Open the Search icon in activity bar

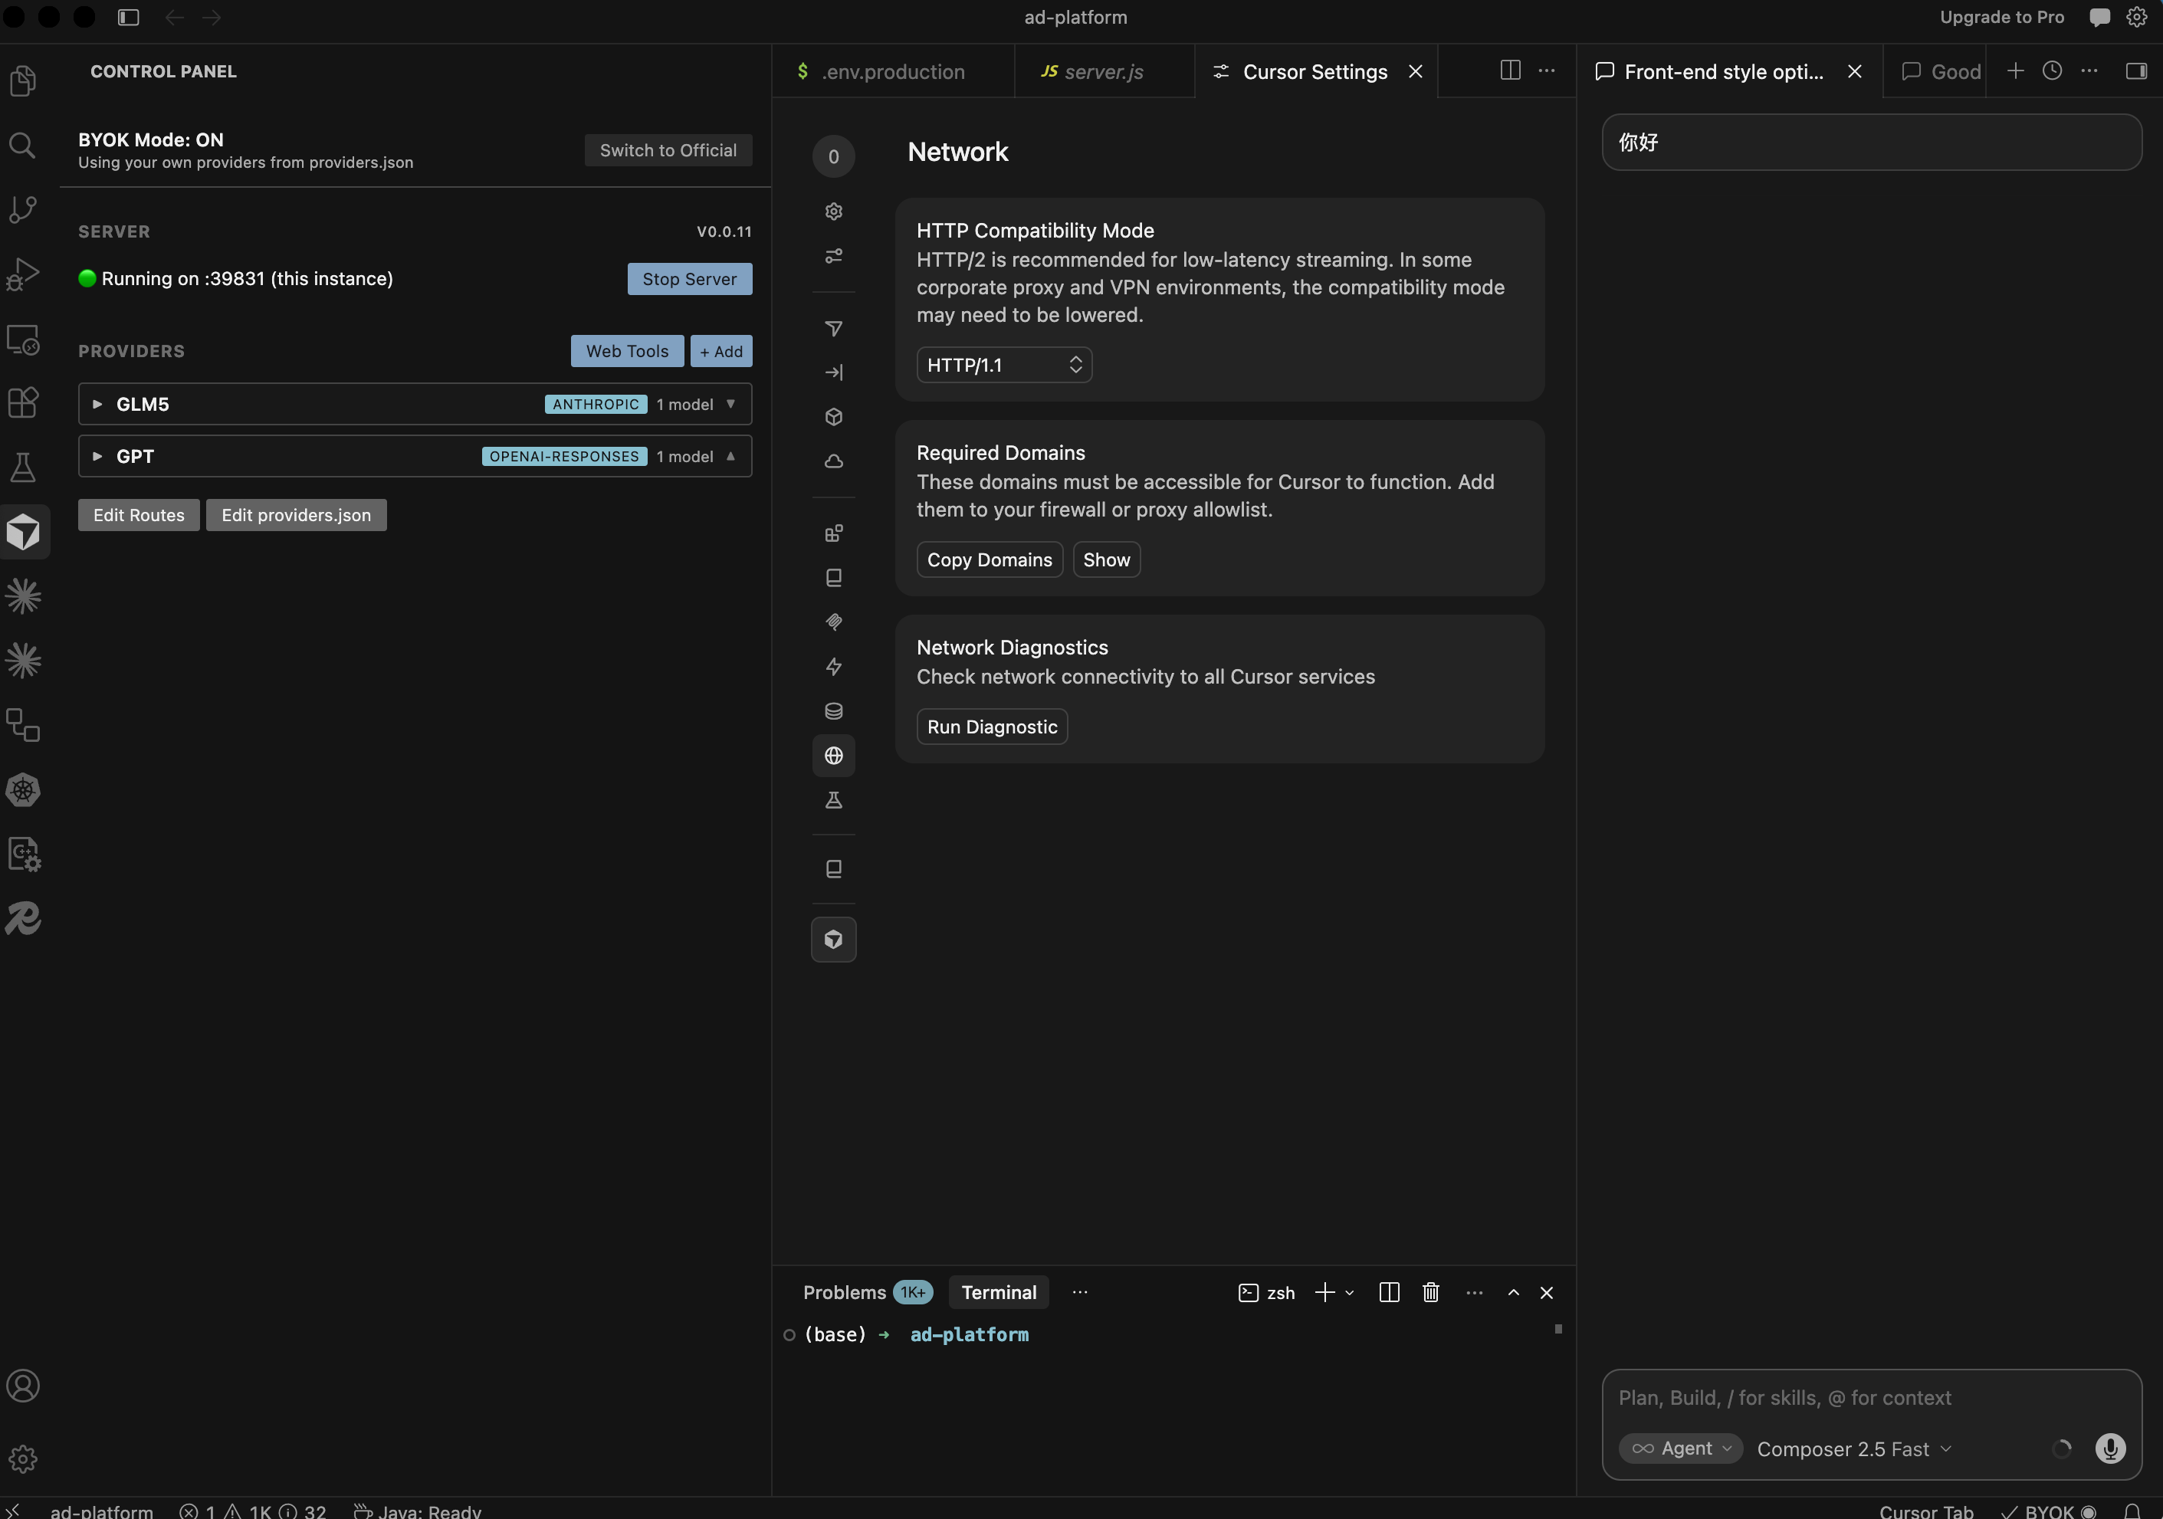(24, 145)
